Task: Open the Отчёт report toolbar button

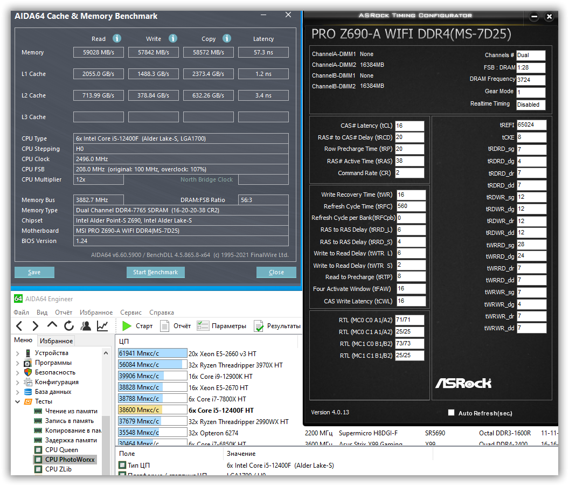Action: point(176,326)
